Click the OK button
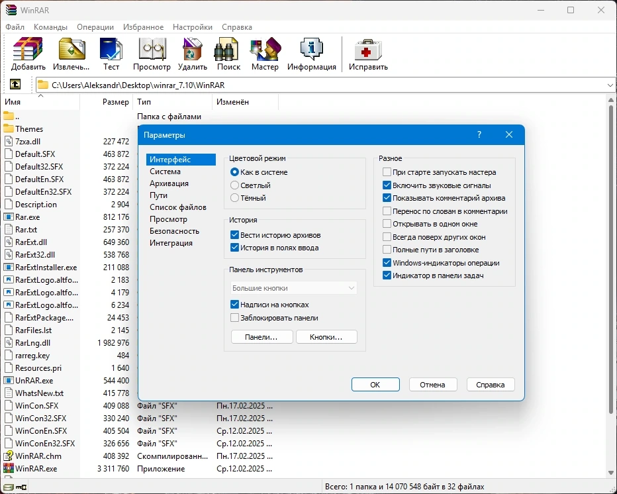The height and width of the screenshot is (494, 617). (375, 385)
